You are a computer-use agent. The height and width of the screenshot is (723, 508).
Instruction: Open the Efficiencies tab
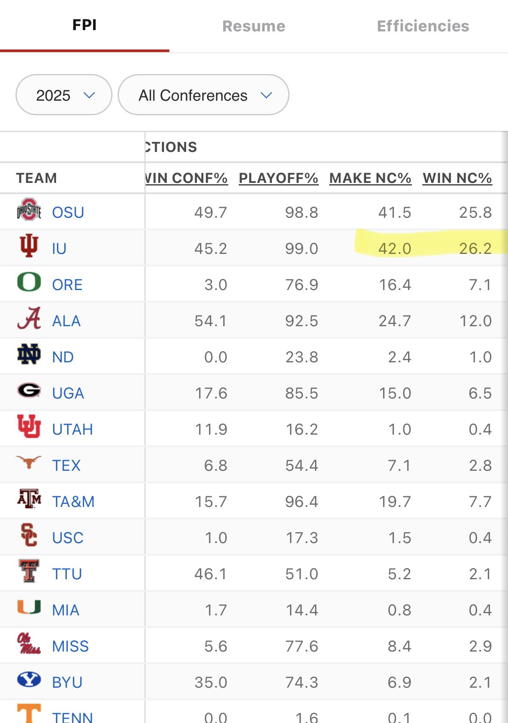(x=423, y=26)
